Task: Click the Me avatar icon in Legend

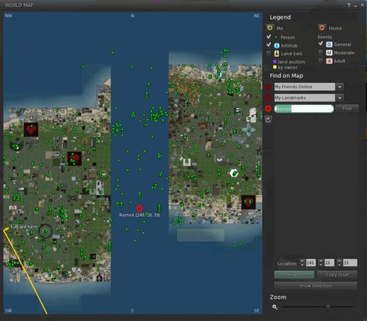Action: click(270, 28)
